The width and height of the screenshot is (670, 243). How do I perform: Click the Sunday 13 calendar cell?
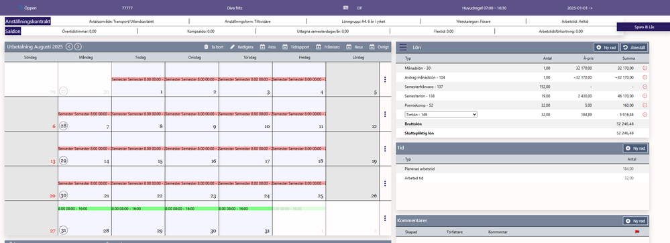(x=32, y=148)
